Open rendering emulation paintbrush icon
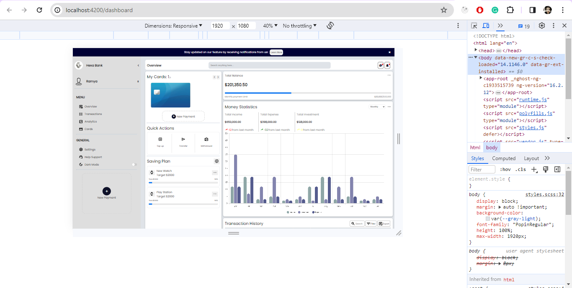The image size is (572, 288). pos(546,169)
